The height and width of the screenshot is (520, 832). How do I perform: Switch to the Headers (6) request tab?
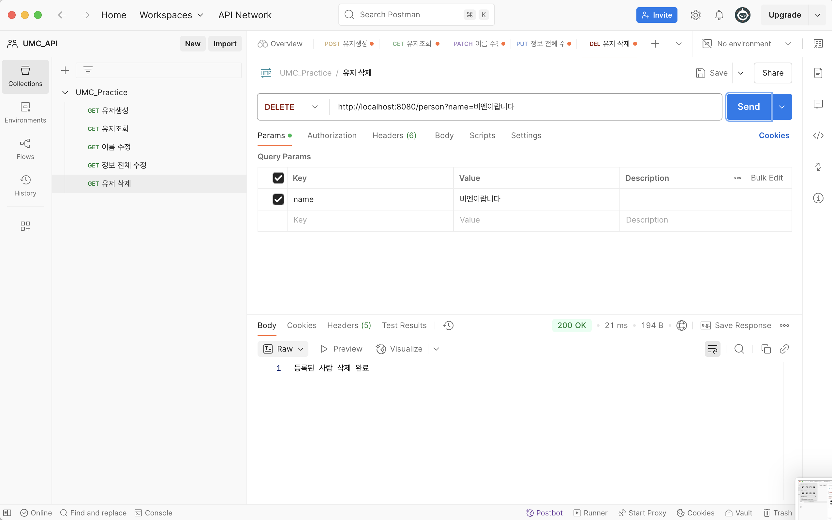pyautogui.click(x=394, y=136)
